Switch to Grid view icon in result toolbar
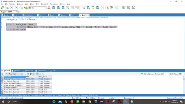 pyautogui.click(x=37, y=74)
